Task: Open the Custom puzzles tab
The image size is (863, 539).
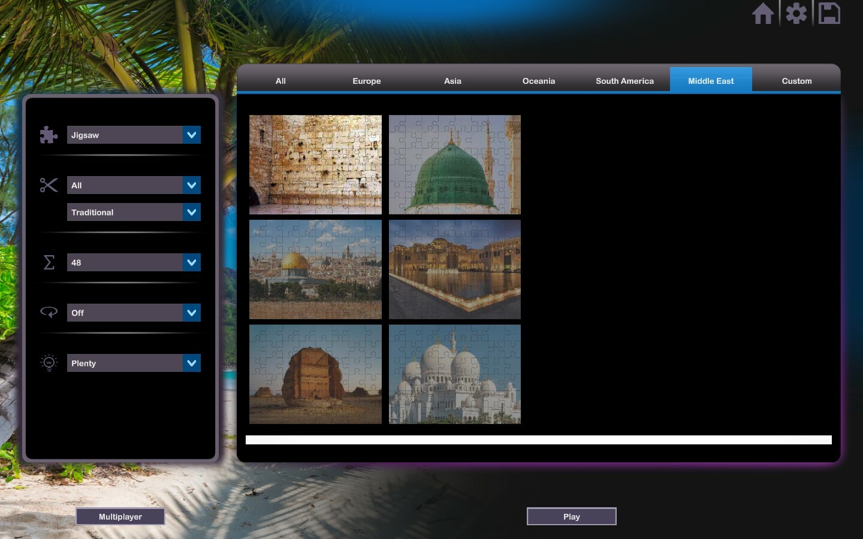Action: (x=796, y=81)
